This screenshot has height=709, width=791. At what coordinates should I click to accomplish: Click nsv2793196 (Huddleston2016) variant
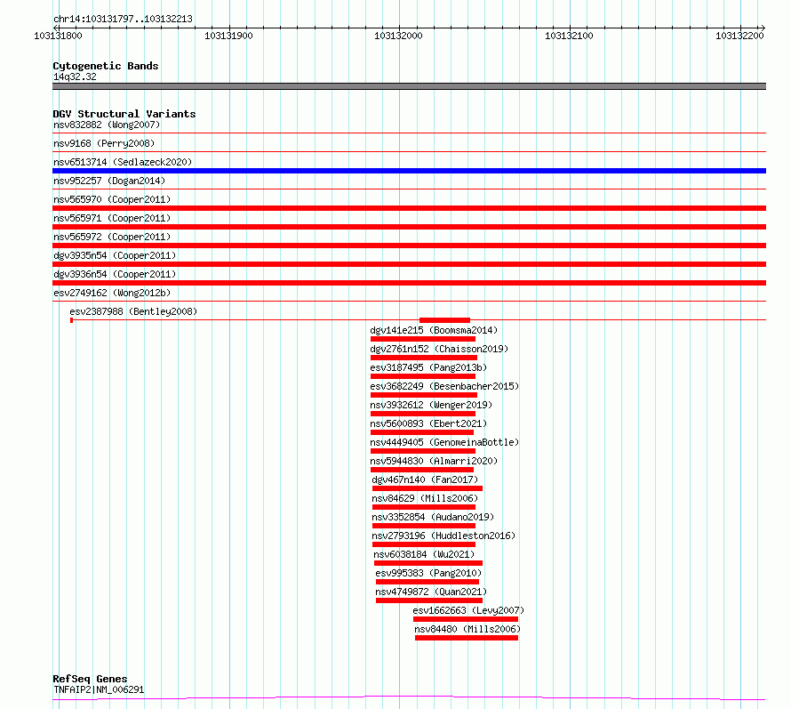pos(443,536)
